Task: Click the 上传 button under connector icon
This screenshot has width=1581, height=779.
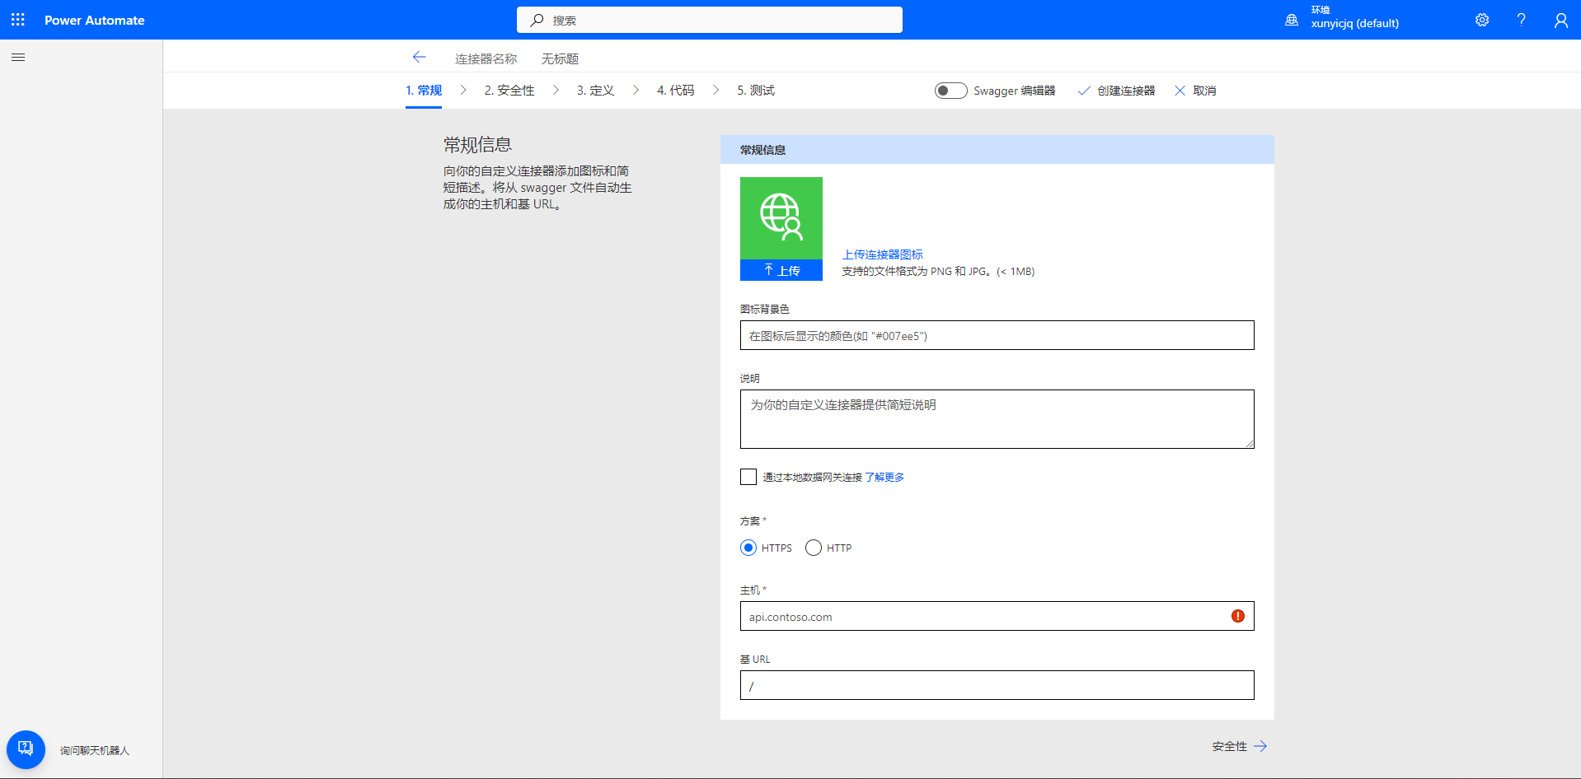Action: (x=781, y=270)
